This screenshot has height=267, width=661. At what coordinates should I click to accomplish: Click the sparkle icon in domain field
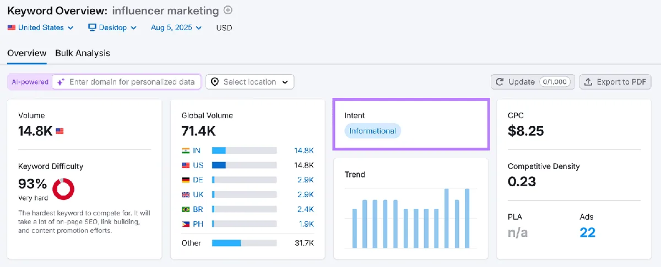(x=61, y=82)
